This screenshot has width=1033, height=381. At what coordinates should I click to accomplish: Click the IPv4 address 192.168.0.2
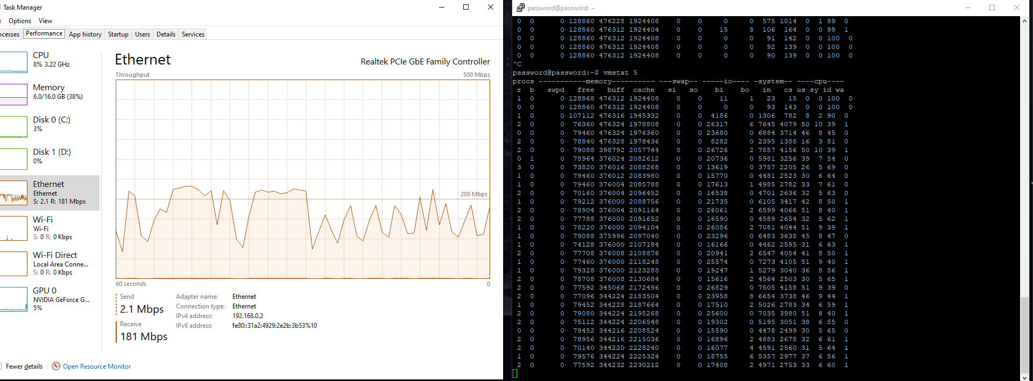click(x=247, y=316)
